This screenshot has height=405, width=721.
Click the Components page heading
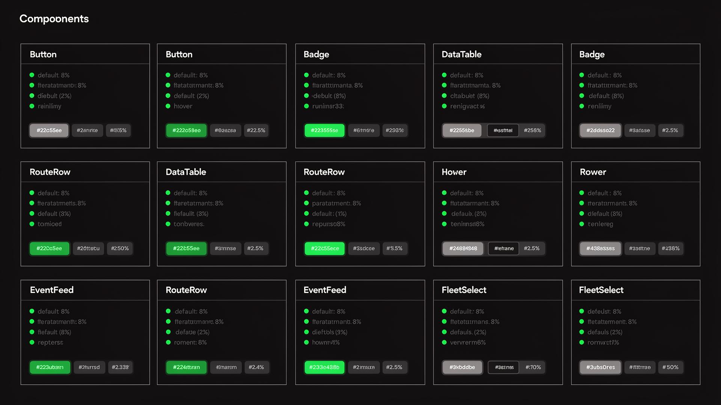(x=54, y=19)
